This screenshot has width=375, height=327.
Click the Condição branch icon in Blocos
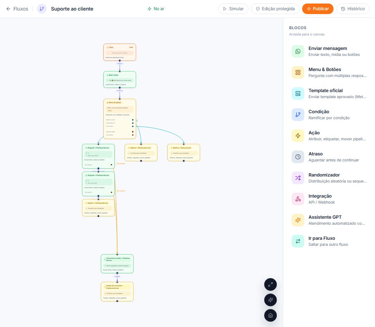298,115
